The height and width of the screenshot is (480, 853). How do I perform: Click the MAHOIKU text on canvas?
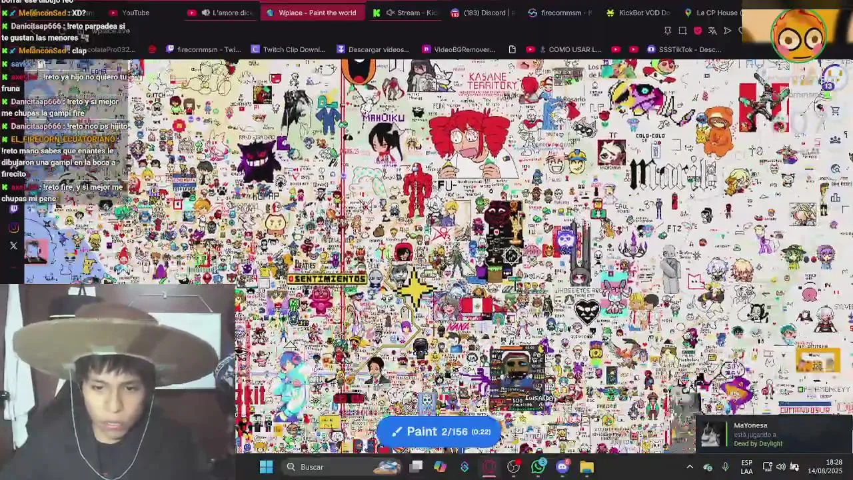pyautogui.click(x=383, y=117)
